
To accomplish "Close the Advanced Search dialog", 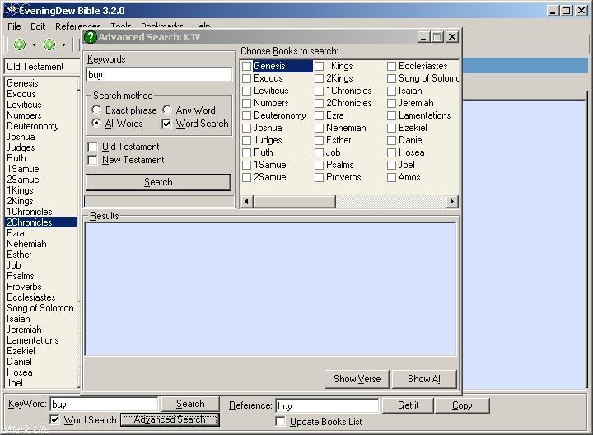I will pos(452,37).
